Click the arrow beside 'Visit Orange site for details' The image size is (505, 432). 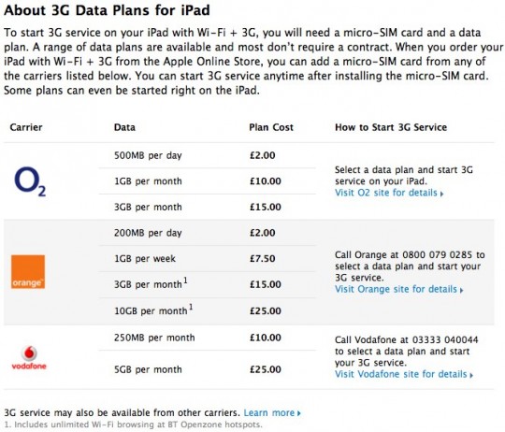click(x=462, y=291)
